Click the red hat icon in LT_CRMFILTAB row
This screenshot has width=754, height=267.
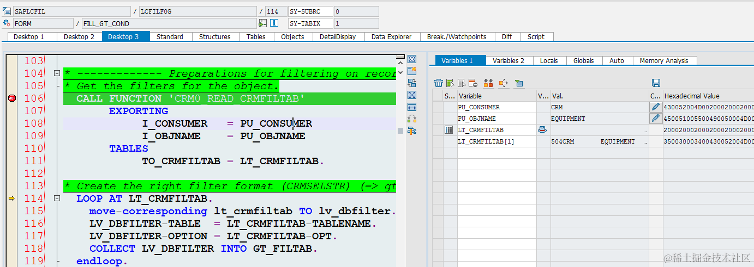[542, 130]
